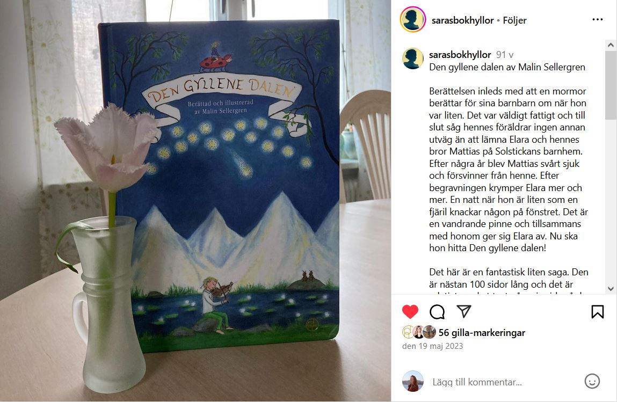
Task: Open sarasbokhyllor profile link in header
Action: coord(462,20)
